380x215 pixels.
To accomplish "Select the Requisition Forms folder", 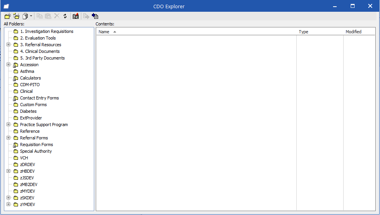I will 36,145.
